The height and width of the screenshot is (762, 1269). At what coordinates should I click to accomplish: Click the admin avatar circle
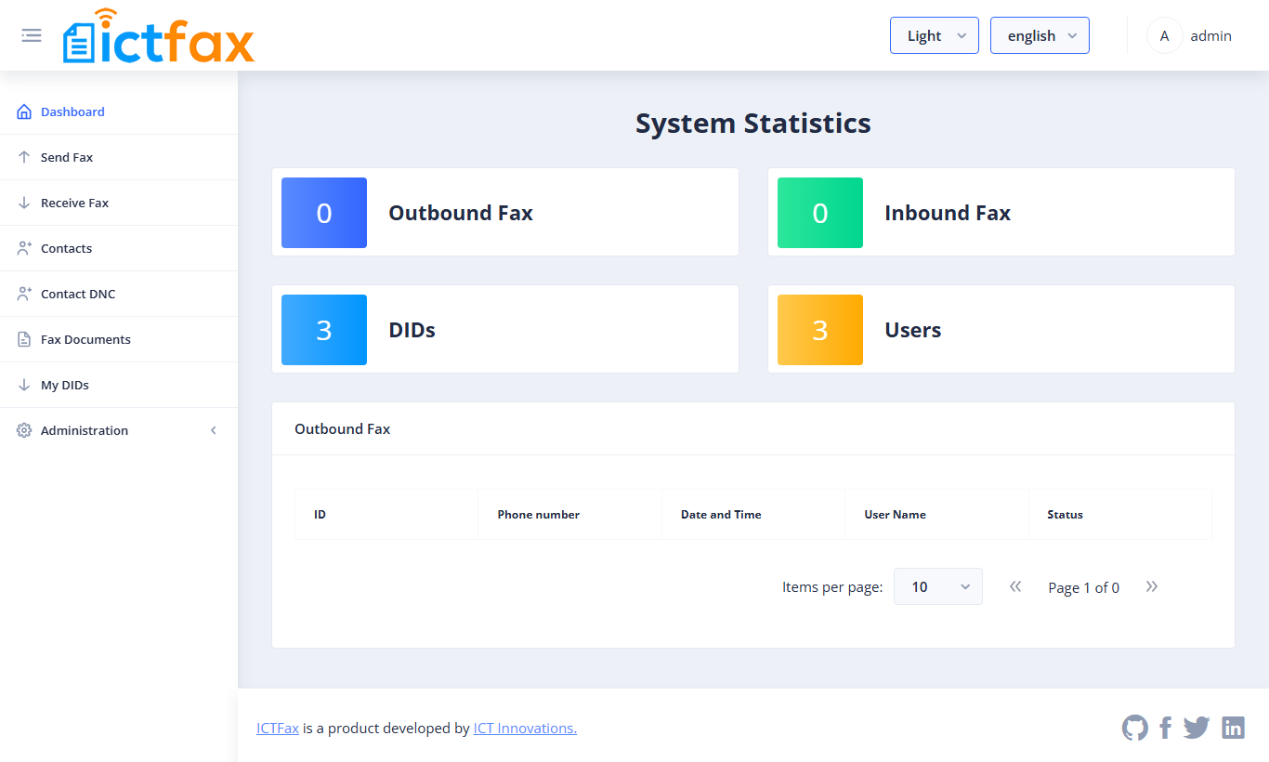coord(1164,35)
